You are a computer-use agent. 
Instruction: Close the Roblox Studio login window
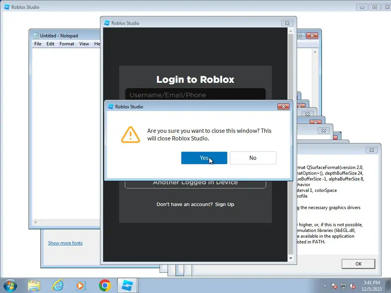click(x=287, y=23)
